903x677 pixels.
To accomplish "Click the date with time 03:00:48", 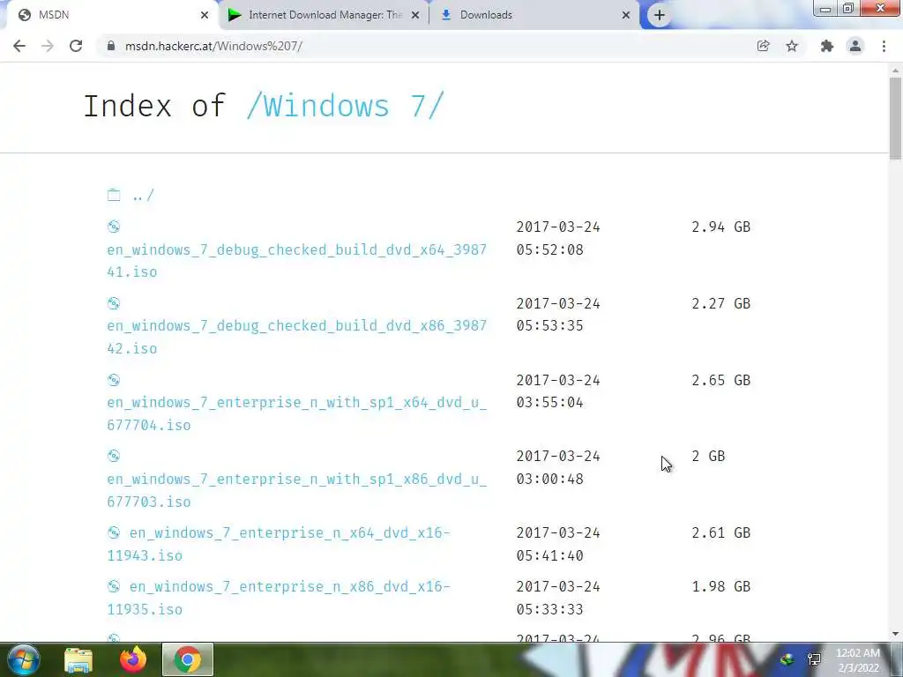I will click(x=558, y=467).
